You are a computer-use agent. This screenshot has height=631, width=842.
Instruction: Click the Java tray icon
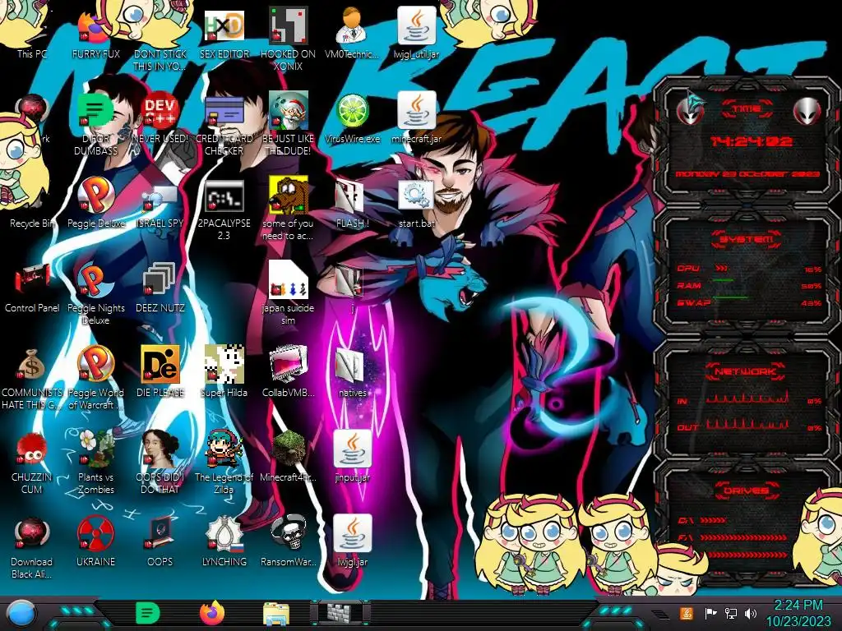point(686,613)
